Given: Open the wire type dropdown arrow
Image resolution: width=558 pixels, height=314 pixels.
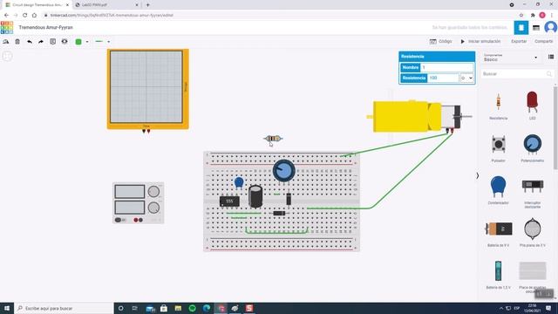Looking at the screenshot, I should pos(108,42).
